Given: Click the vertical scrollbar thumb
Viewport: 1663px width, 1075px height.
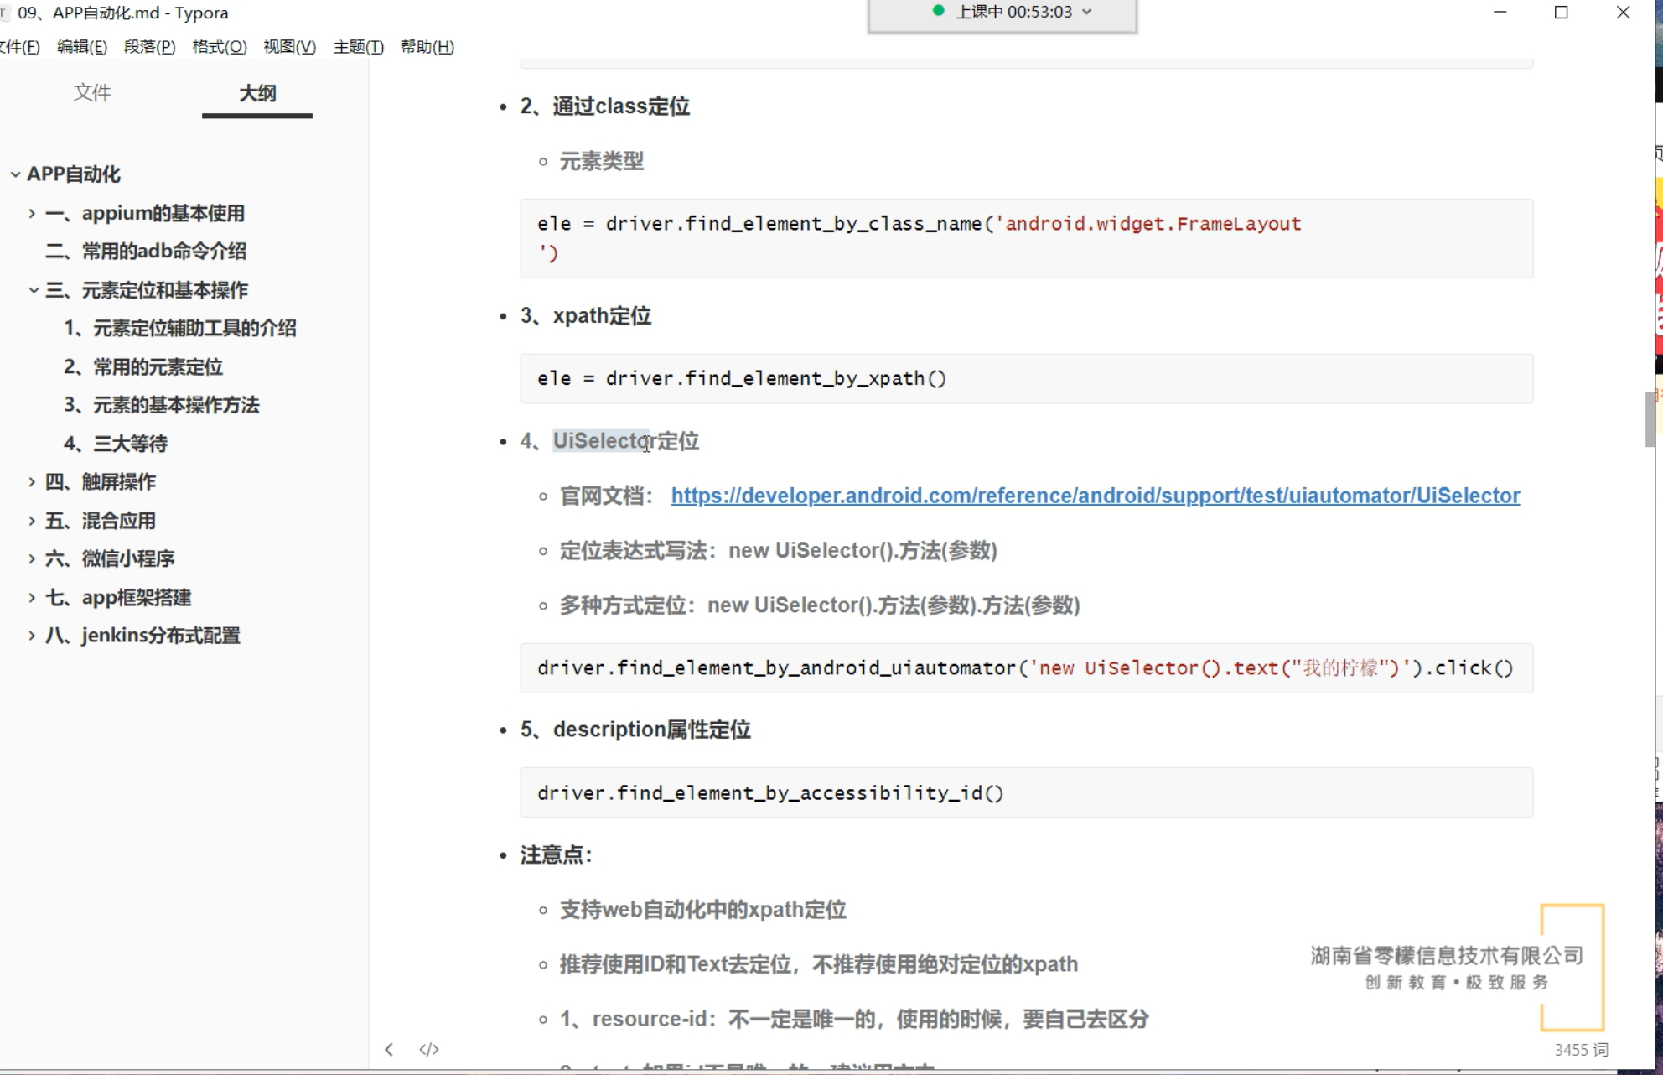Looking at the screenshot, I should coord(1650,419).
